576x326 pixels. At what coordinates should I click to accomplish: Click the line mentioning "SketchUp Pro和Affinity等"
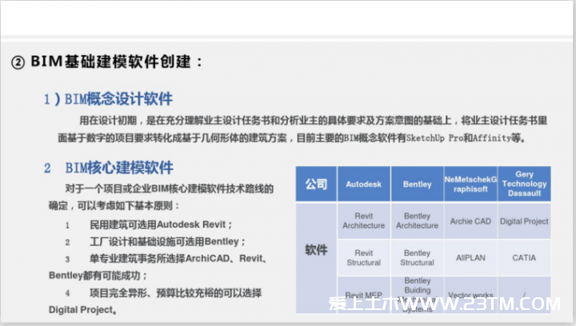point(292,138)
